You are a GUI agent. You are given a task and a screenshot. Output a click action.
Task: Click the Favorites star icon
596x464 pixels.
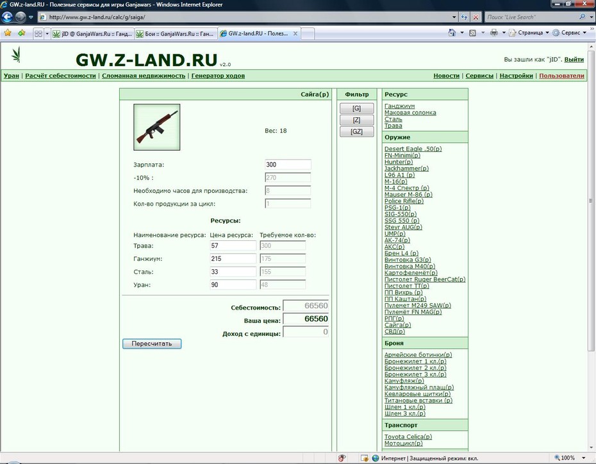point(7,33)
